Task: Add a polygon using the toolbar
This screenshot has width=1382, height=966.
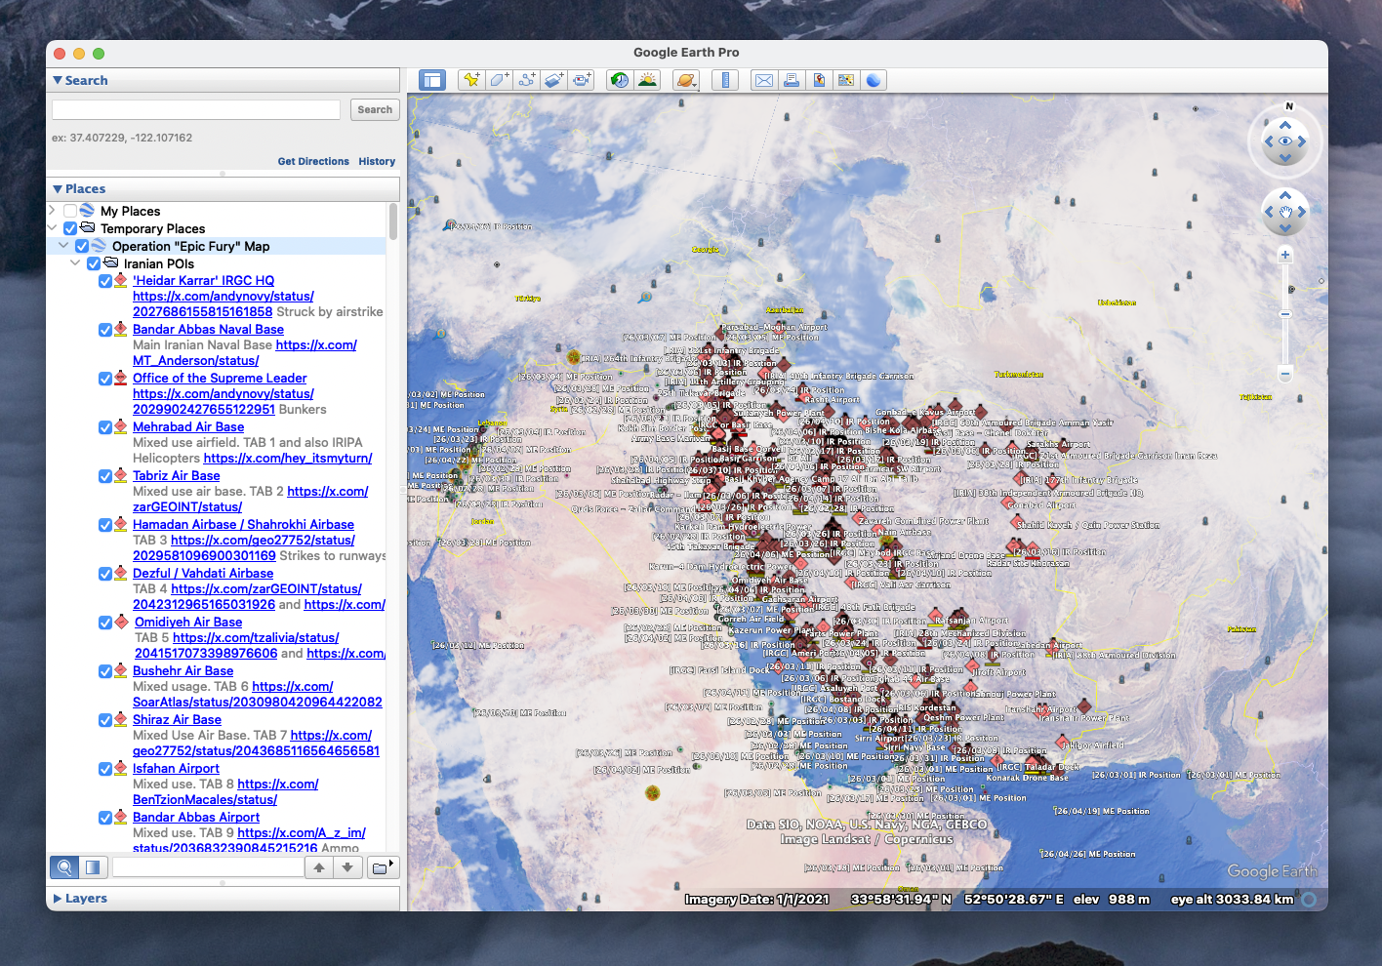Action: (499, 80)
